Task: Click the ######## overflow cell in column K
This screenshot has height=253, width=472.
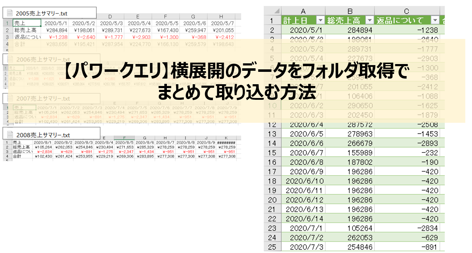Action: pyautogui.click(x=226, y=142)
